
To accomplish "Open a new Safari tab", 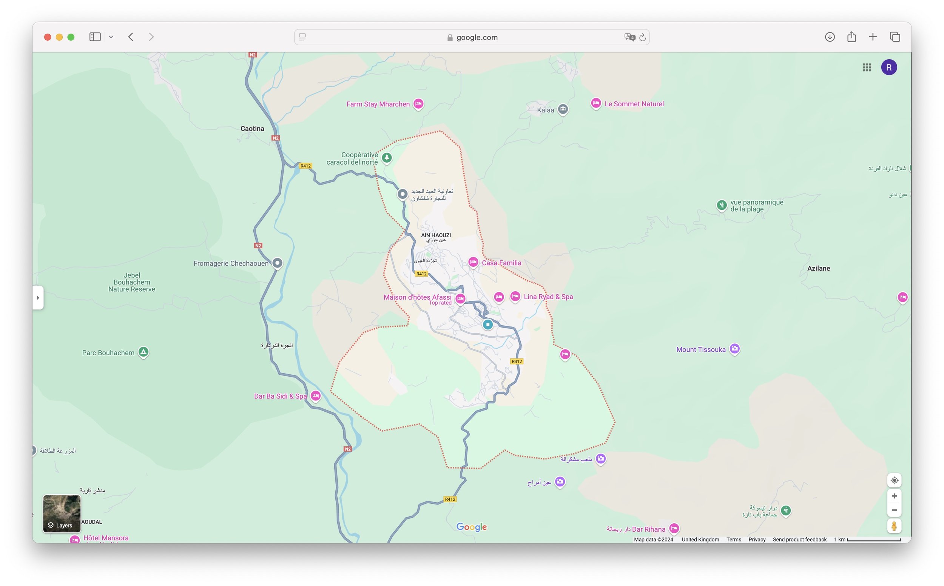I will point(873,37).
